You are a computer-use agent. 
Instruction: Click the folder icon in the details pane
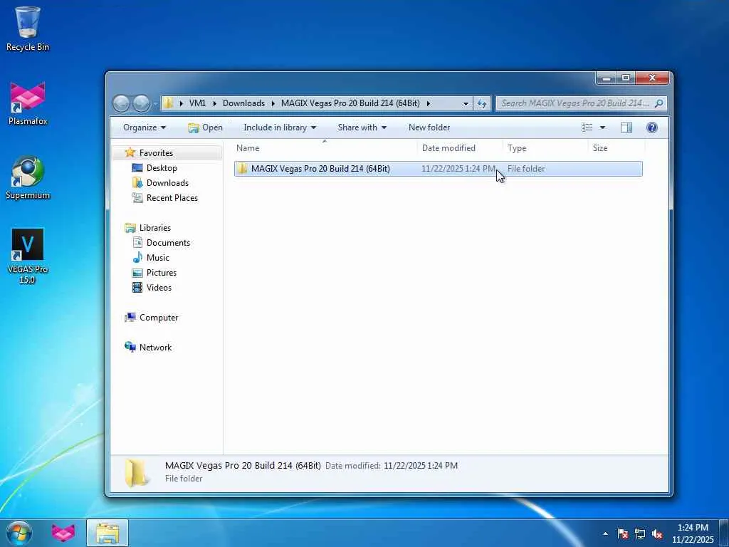coord(136,473)
